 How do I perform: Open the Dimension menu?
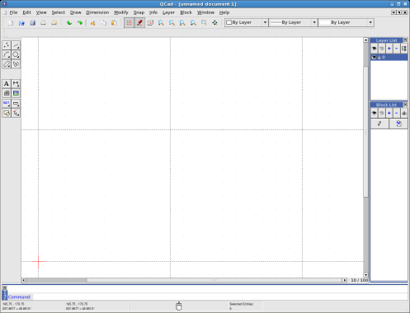[97, 12]
